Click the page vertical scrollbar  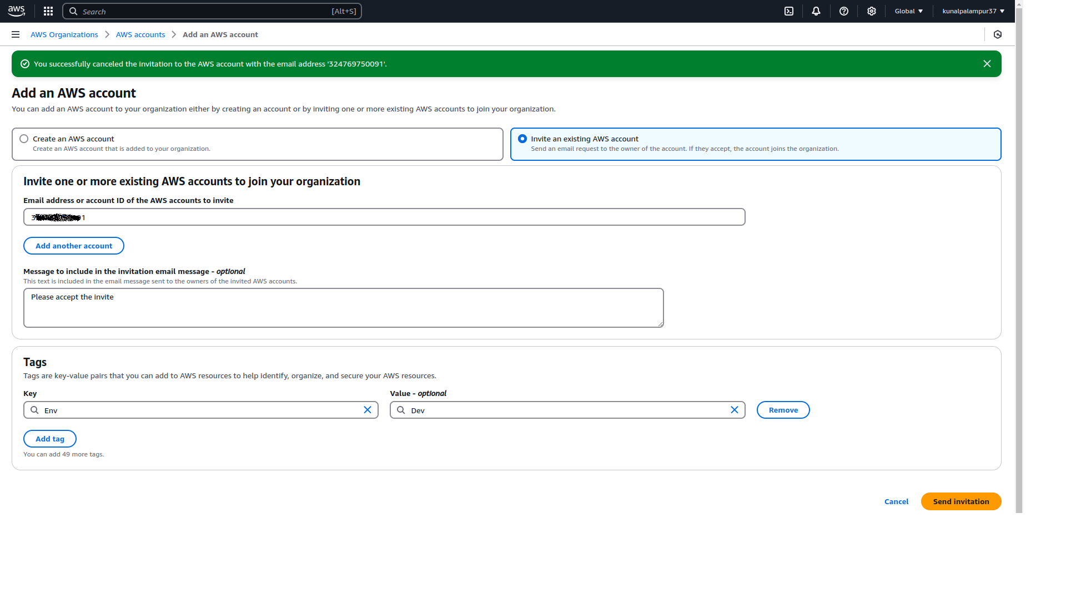(x=1019, y=256)
